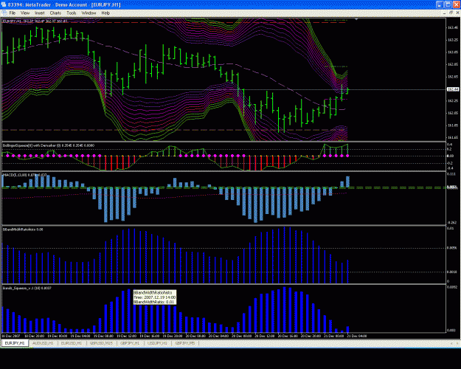Image resolution: width=461 pixels, height=369 pixels.
Task: Click the MACD indicator label
Action: [24, 175]
